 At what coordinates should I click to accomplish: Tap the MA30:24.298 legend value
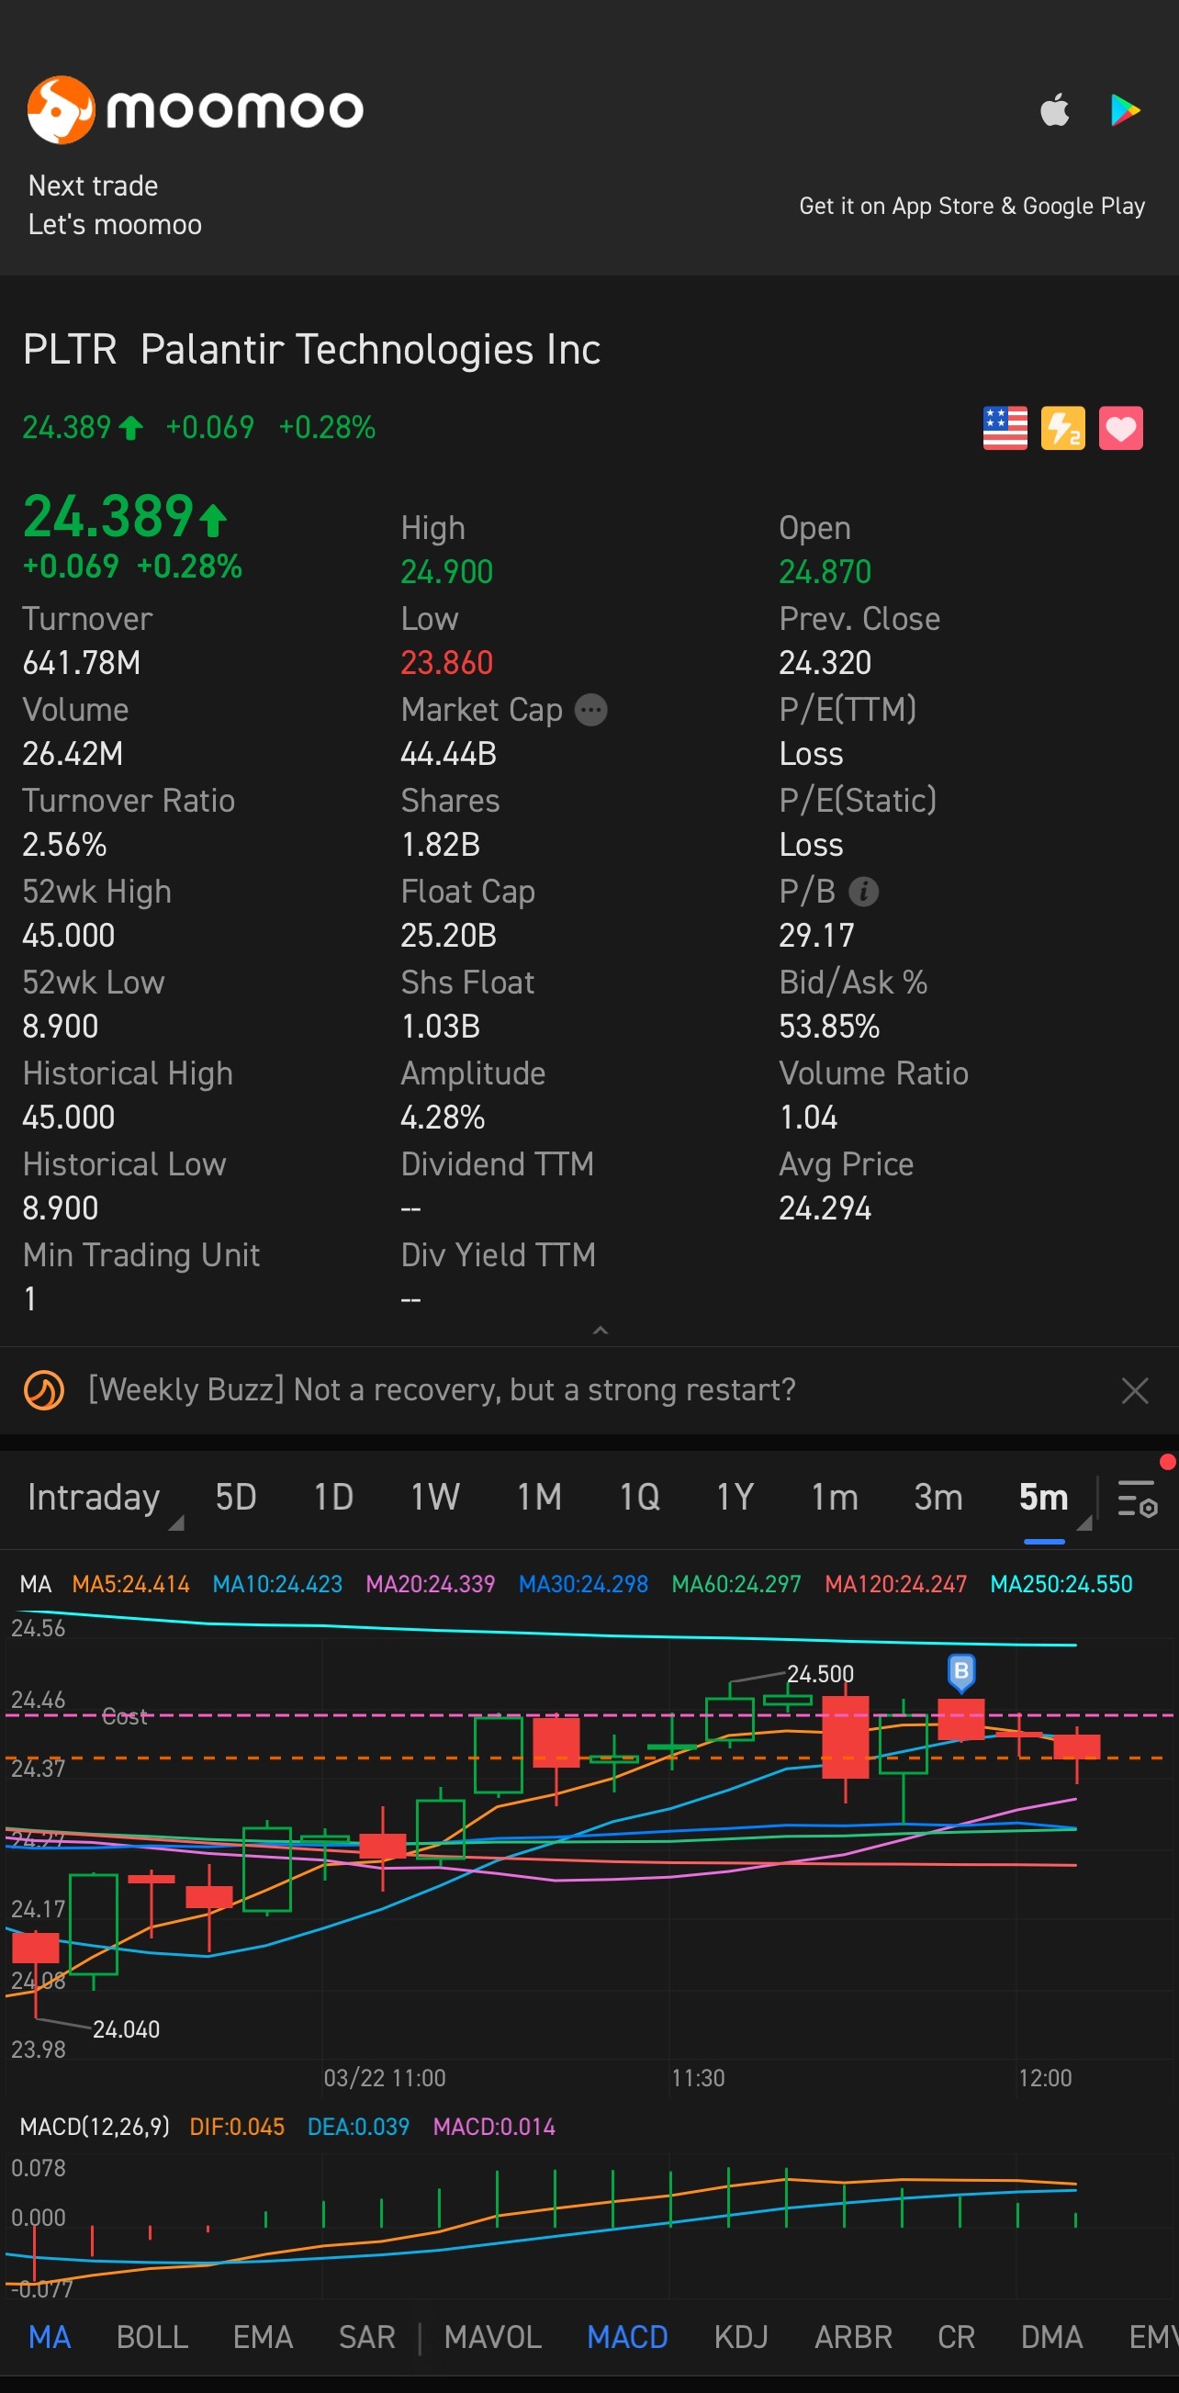pyautogui.click(x=583, y=1584)
